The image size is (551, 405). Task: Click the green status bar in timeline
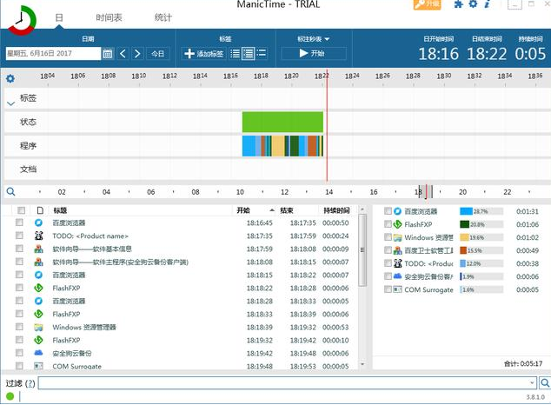[x=282, y=122]
